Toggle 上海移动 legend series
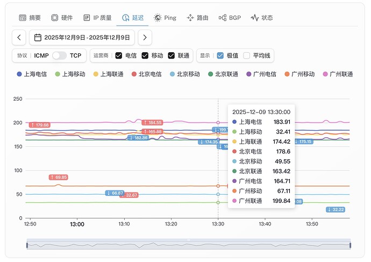The image size is (371, 262). click(x=70, y=74)
